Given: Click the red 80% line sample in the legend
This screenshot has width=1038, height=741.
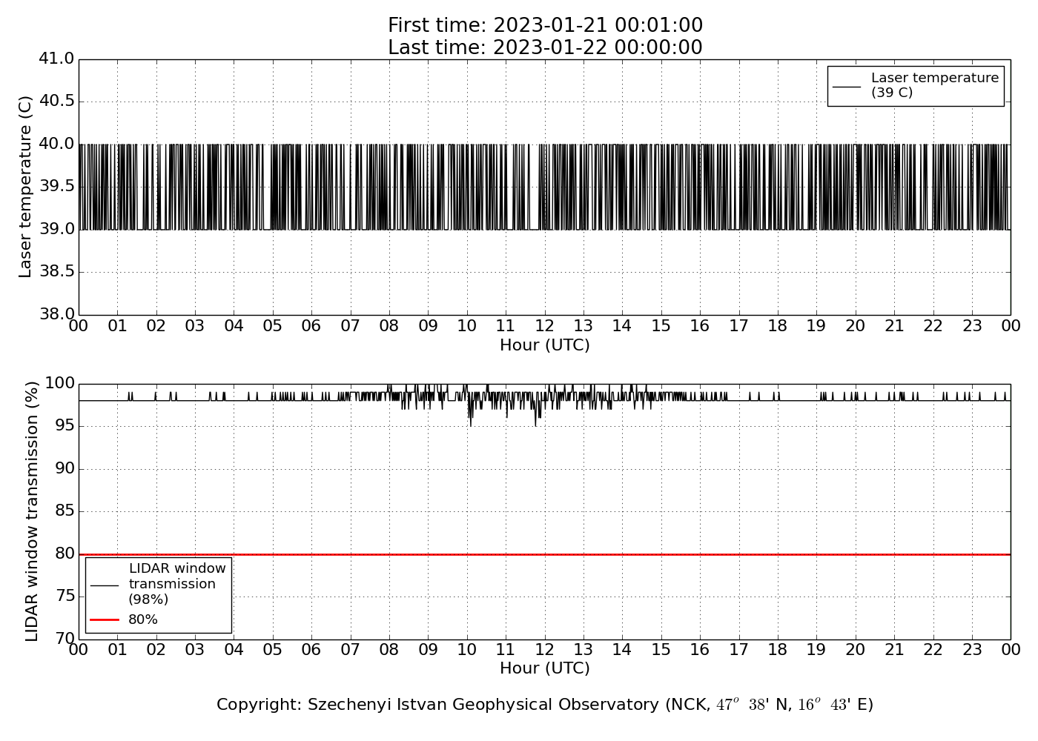Looking at the screenshot, I should [x=105, y=619].
